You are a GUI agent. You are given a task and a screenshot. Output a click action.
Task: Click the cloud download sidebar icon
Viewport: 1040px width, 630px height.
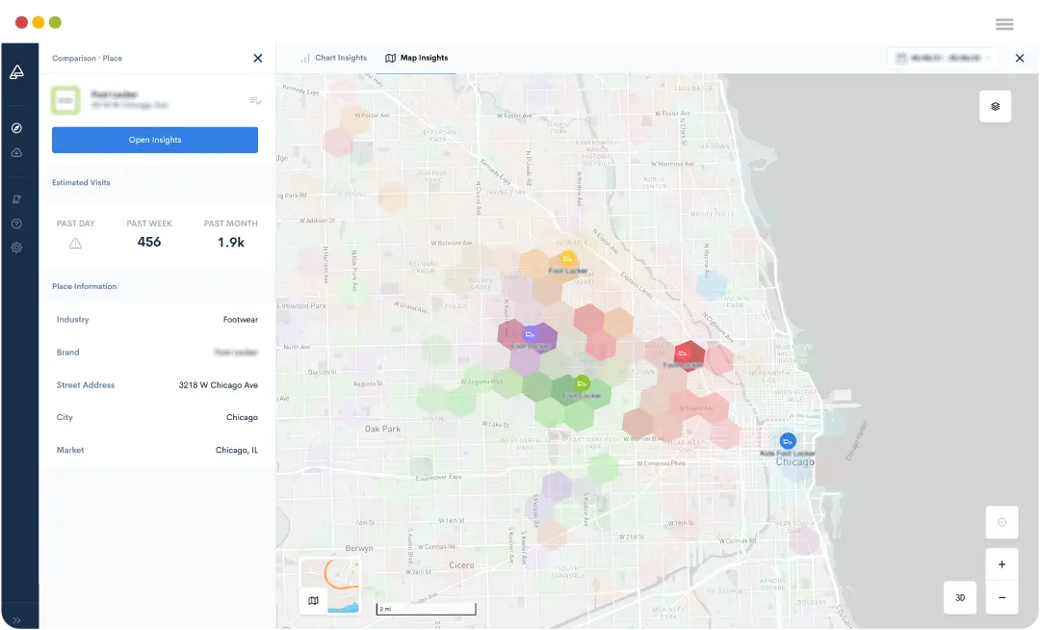tap(16, 153)
